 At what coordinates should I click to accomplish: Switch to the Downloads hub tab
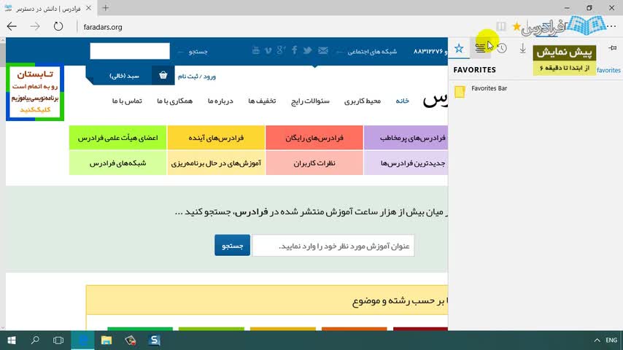(x=523, y=48)
